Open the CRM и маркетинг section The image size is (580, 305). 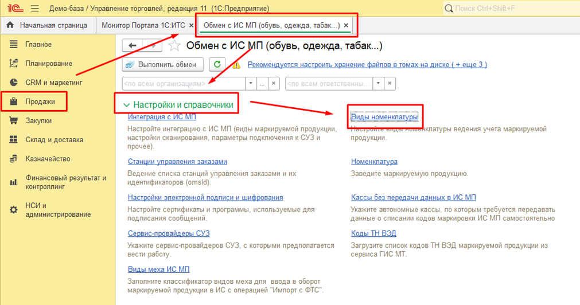coord(54,83)
